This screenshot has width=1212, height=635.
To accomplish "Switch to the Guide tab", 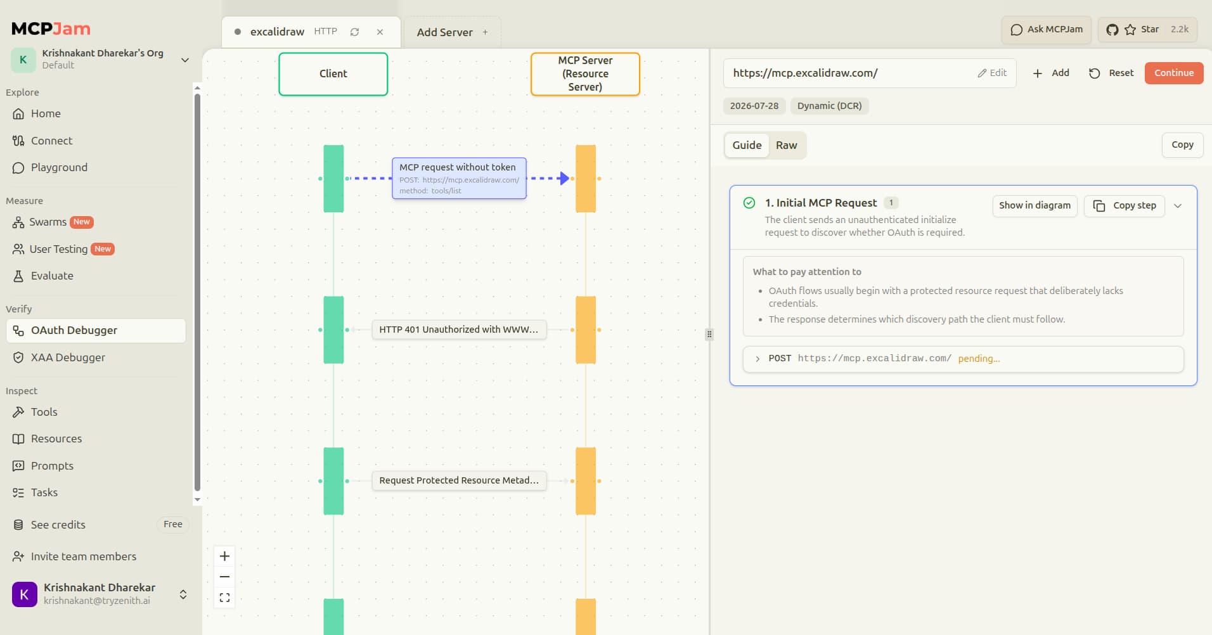I will click(747, 145).
